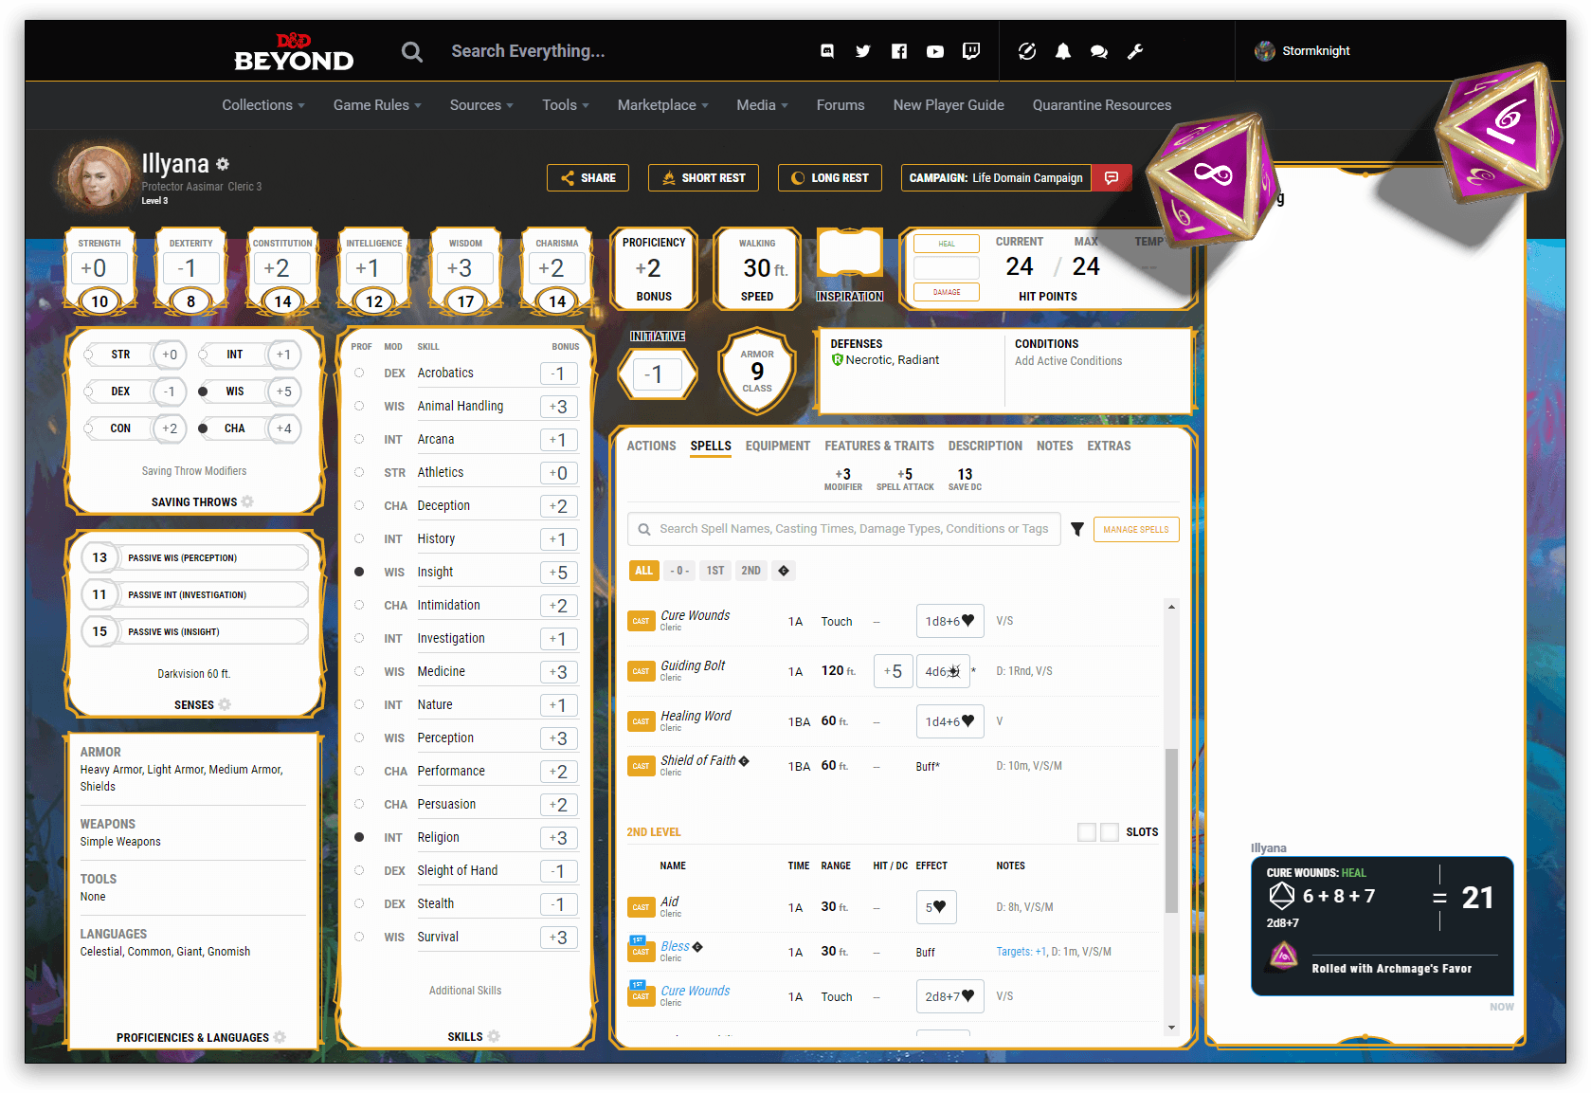The height and width of the screenshot is (1093, 1591).
Task: Switch to the Description tab
Action: [x=985, y=446]
